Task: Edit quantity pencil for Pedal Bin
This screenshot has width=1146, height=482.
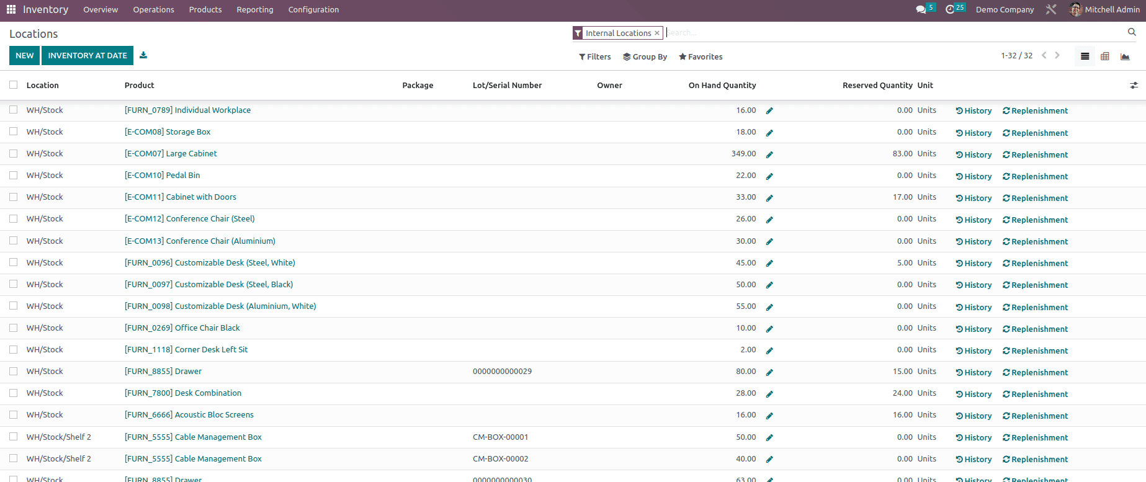Action: pyautogui.click(x=769, y=176)
